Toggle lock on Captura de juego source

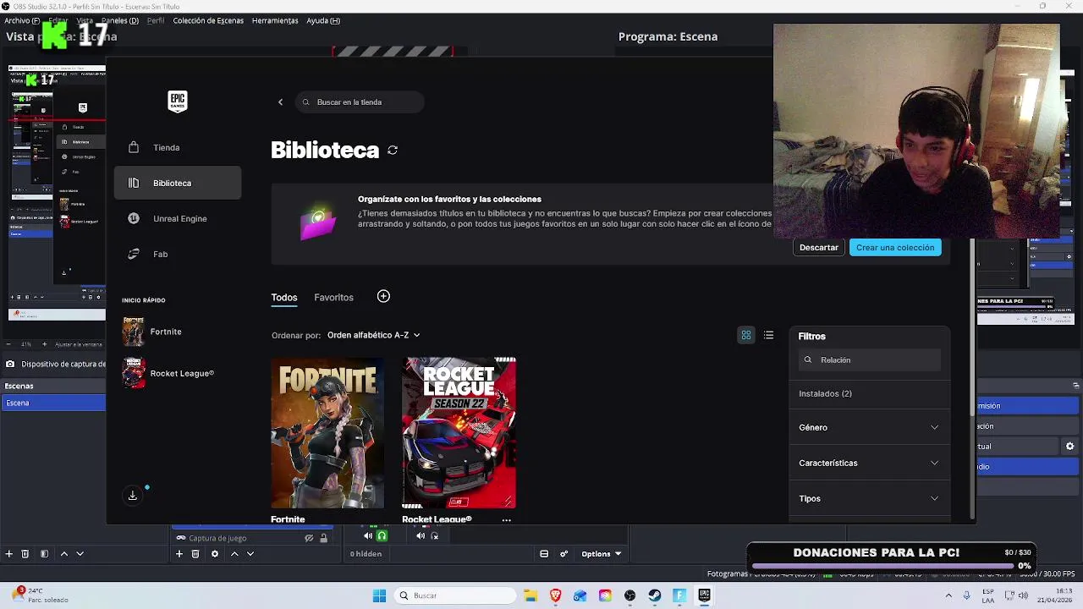[x=323, y=538]
